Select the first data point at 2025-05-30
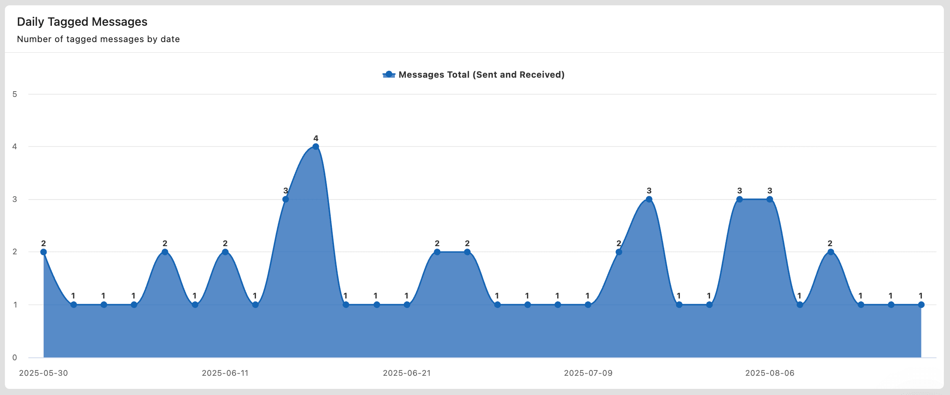 [44, 252]
